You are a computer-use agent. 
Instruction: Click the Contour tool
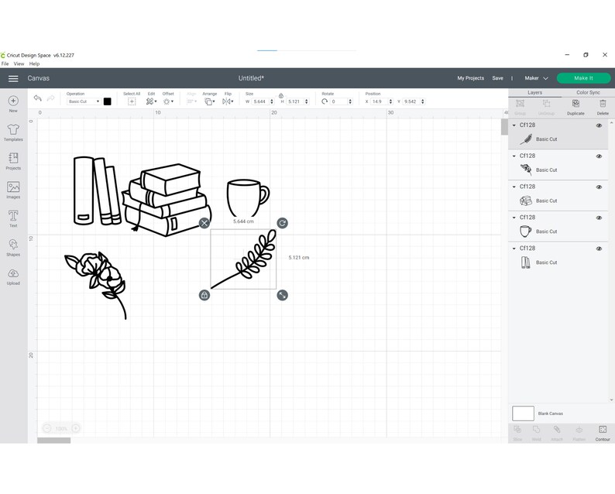(x=603, y=433)
